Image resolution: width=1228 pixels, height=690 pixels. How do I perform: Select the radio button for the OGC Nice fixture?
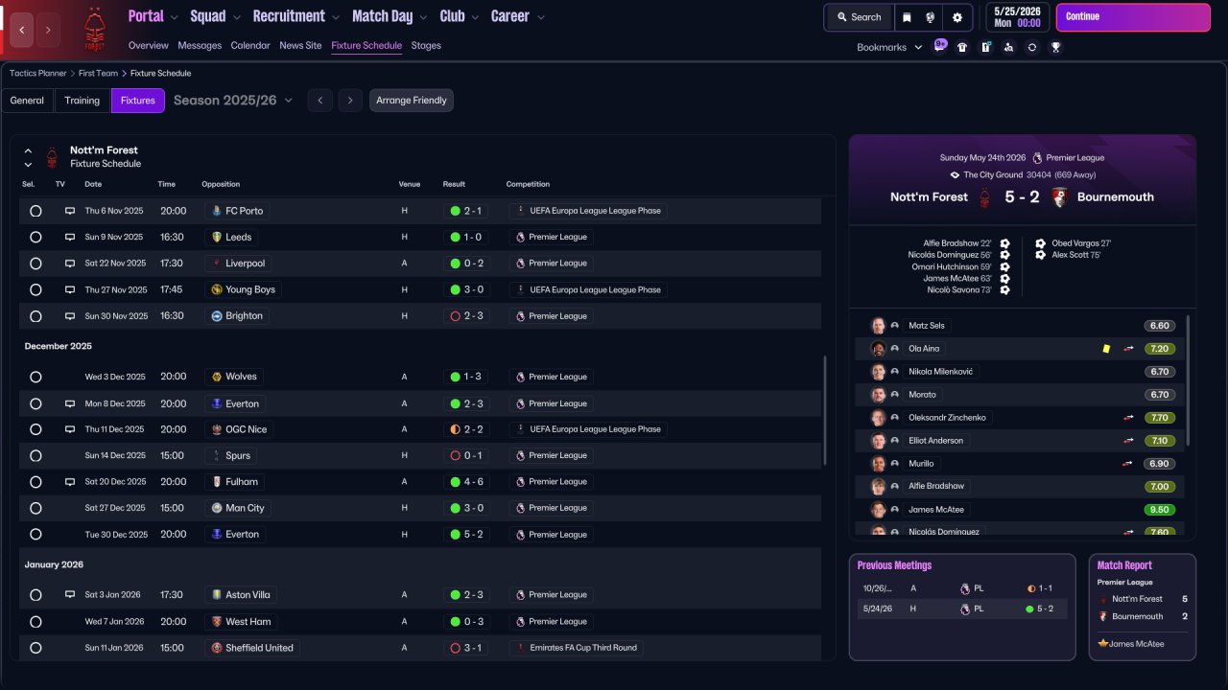click(x=35, y=429)
